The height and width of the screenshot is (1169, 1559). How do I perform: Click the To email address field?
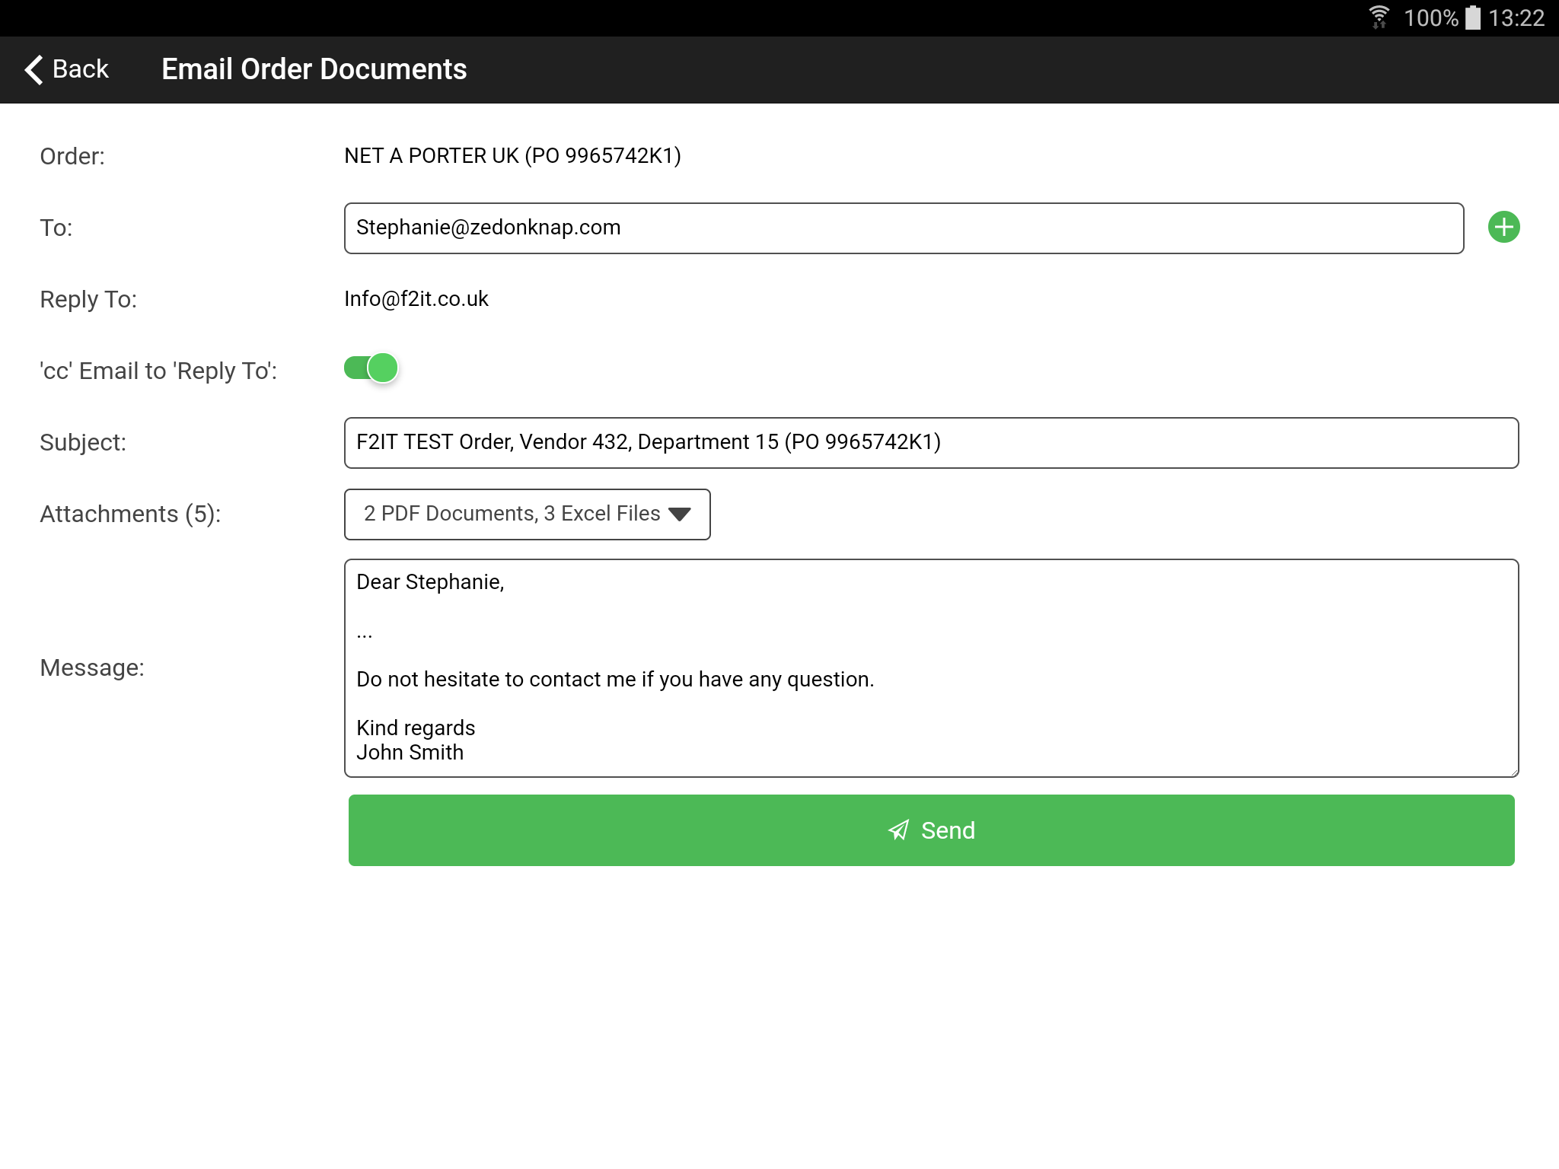pos(903,228)
